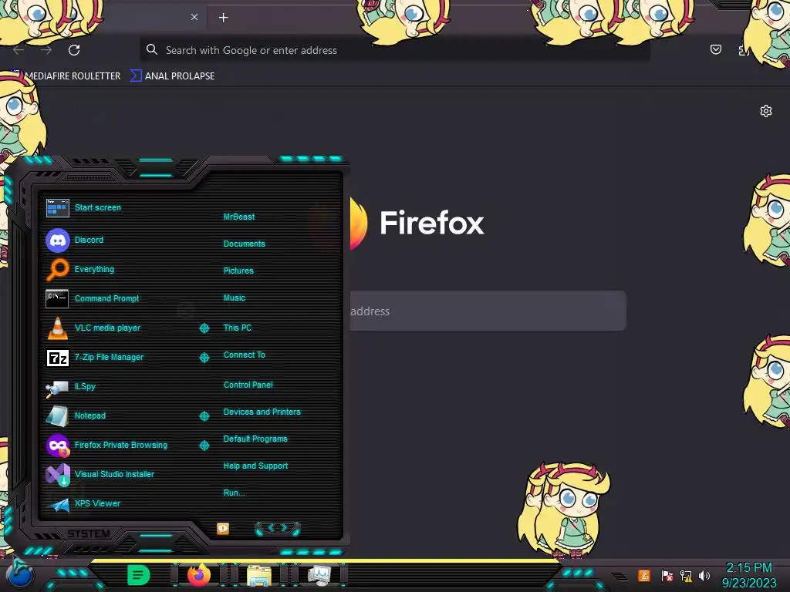790x592 pixels.
Task: Click the new tab page search box
Action: pyautogui.click(x=488, y=311)
